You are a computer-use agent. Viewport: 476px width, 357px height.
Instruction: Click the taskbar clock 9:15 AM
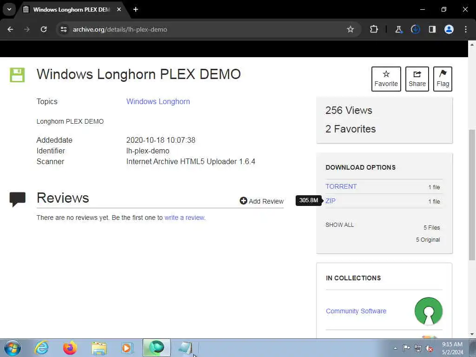[x=452, y=348]
